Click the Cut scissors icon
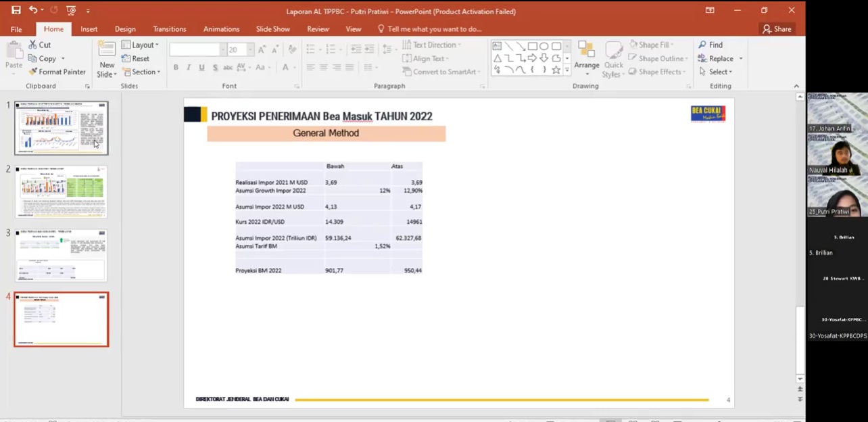The height and width of the screenshot is (422, 868). point(32,45)
